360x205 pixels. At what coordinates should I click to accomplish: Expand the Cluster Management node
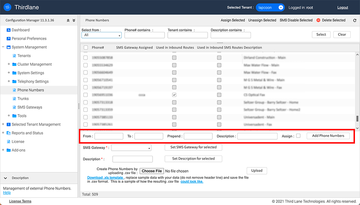point(9,64)
